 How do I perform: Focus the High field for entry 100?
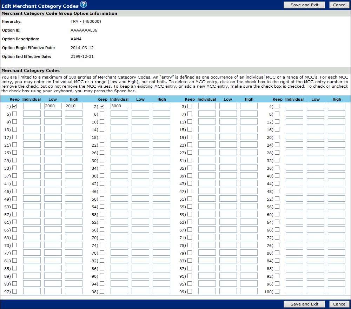coord(337,291)
